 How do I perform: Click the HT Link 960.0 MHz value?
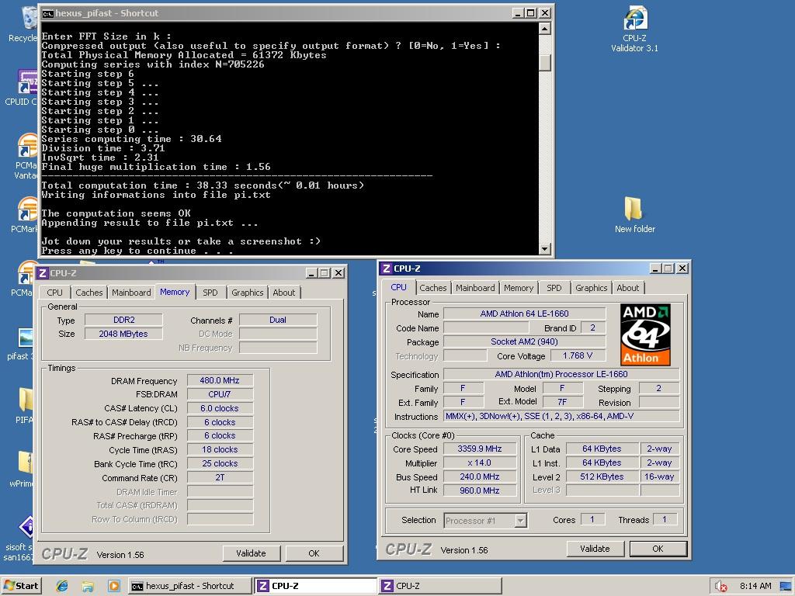(x=480, y=490)
